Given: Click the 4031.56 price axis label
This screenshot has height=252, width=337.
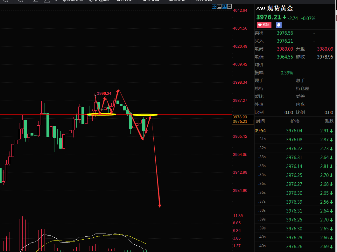Looking at the screenshot, I should tap(240, 28).
